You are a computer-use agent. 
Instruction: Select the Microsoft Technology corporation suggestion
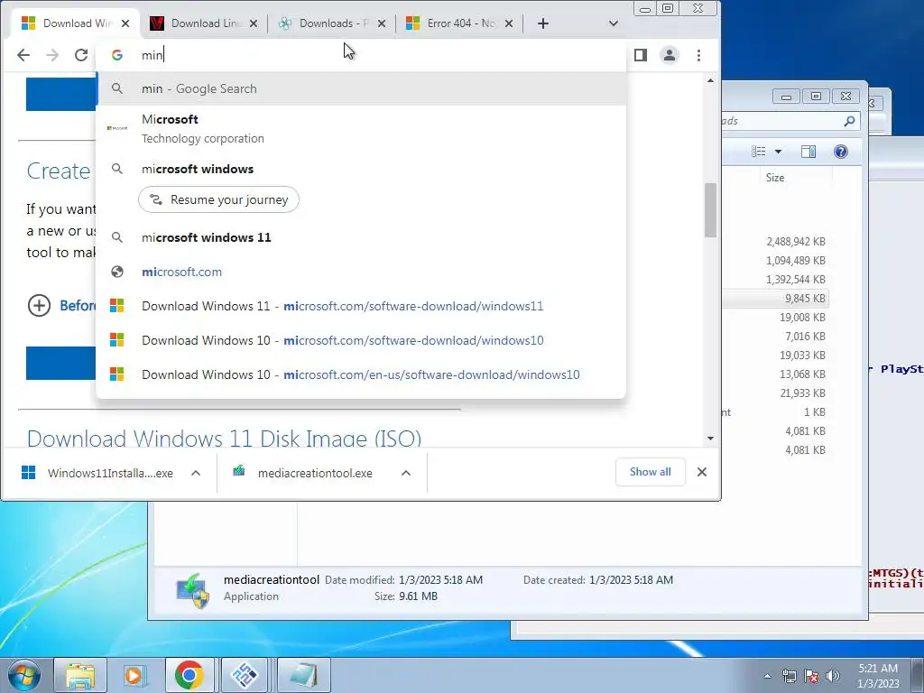tap(361, 128)
